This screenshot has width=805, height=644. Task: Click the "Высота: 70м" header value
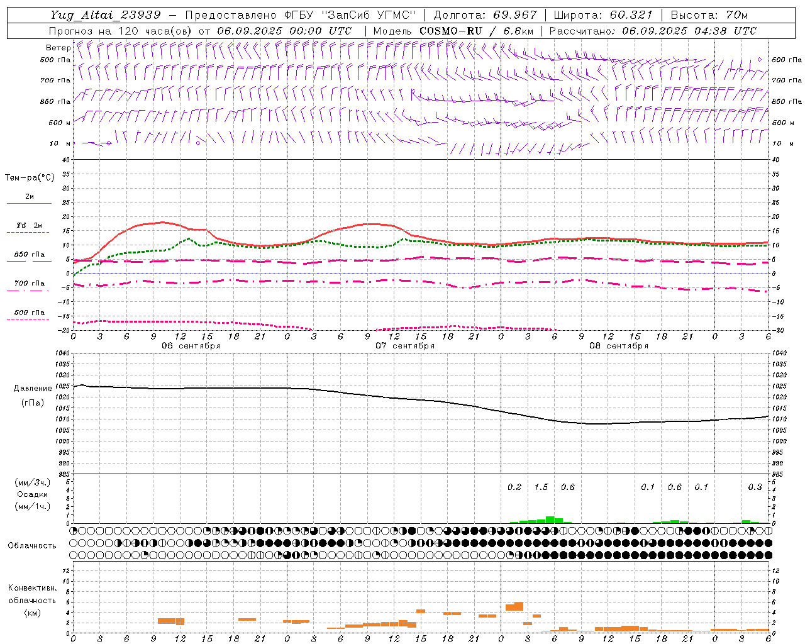(709, 15)
